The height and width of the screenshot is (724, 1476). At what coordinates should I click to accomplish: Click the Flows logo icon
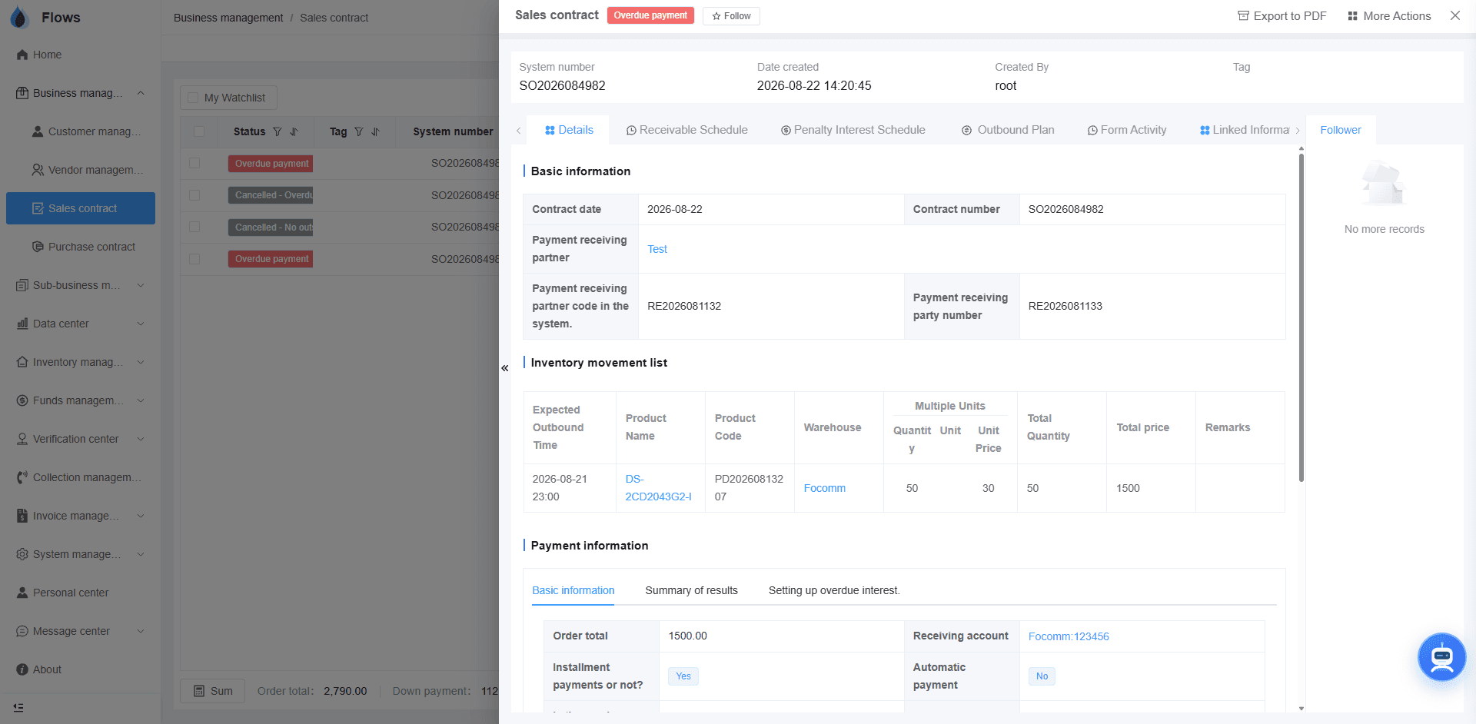point(19,17)
